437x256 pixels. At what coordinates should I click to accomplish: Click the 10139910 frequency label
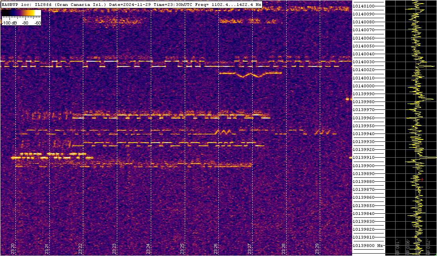(x=364, y=158)
